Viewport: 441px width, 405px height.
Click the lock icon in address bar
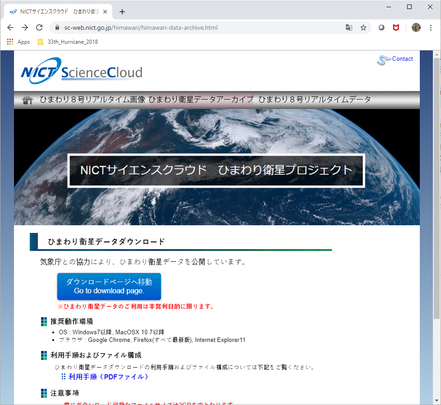(57, 27)
